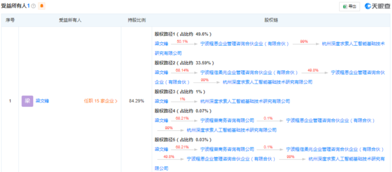The height and width of the screenshot is (172, 392).
Task: Open 宁波程信柔兆企业管理咨询合伙企业 in path 2
Action: 249,72
